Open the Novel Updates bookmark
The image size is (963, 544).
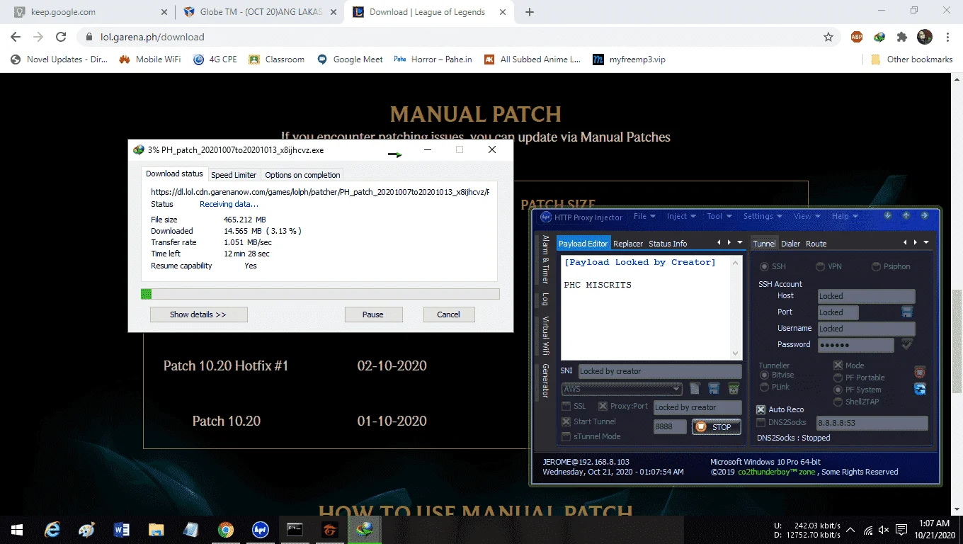tap(59, 59)
